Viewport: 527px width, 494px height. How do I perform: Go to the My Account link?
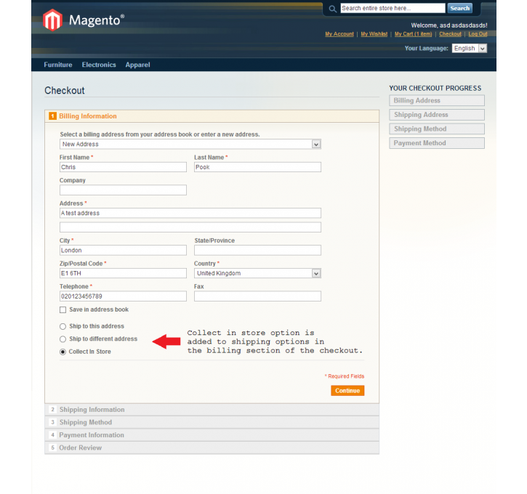point(339,34)
